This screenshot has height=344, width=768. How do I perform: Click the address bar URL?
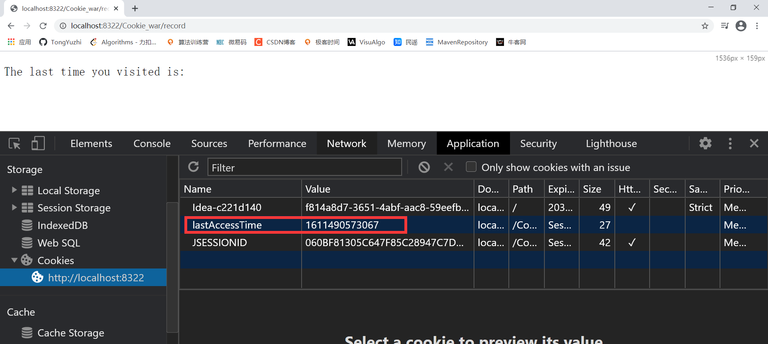pyautogui.click(x=128, y=26)
